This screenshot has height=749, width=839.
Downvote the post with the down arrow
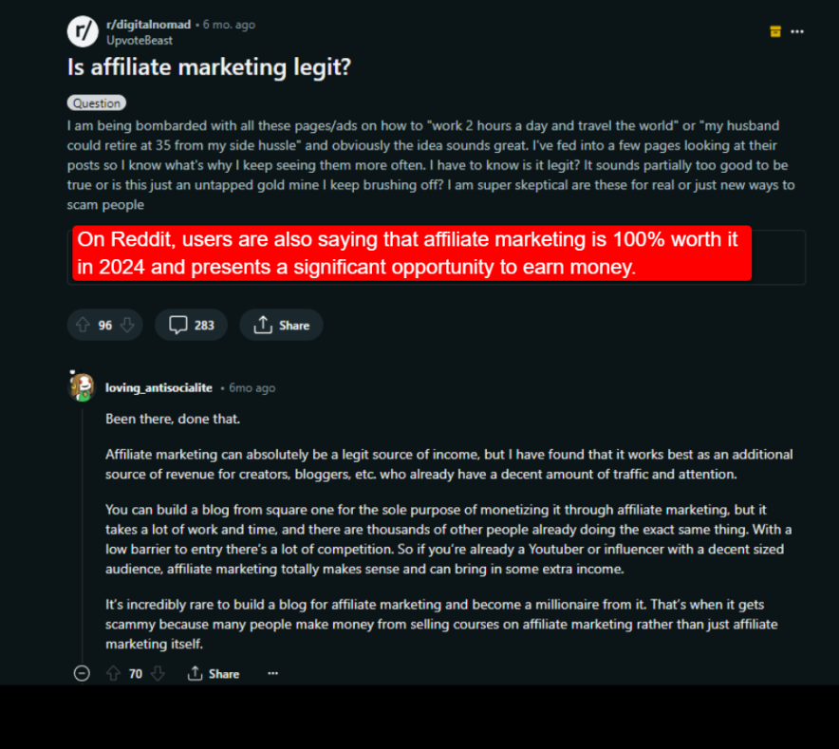pyautogui.click(x=126, y=325)
